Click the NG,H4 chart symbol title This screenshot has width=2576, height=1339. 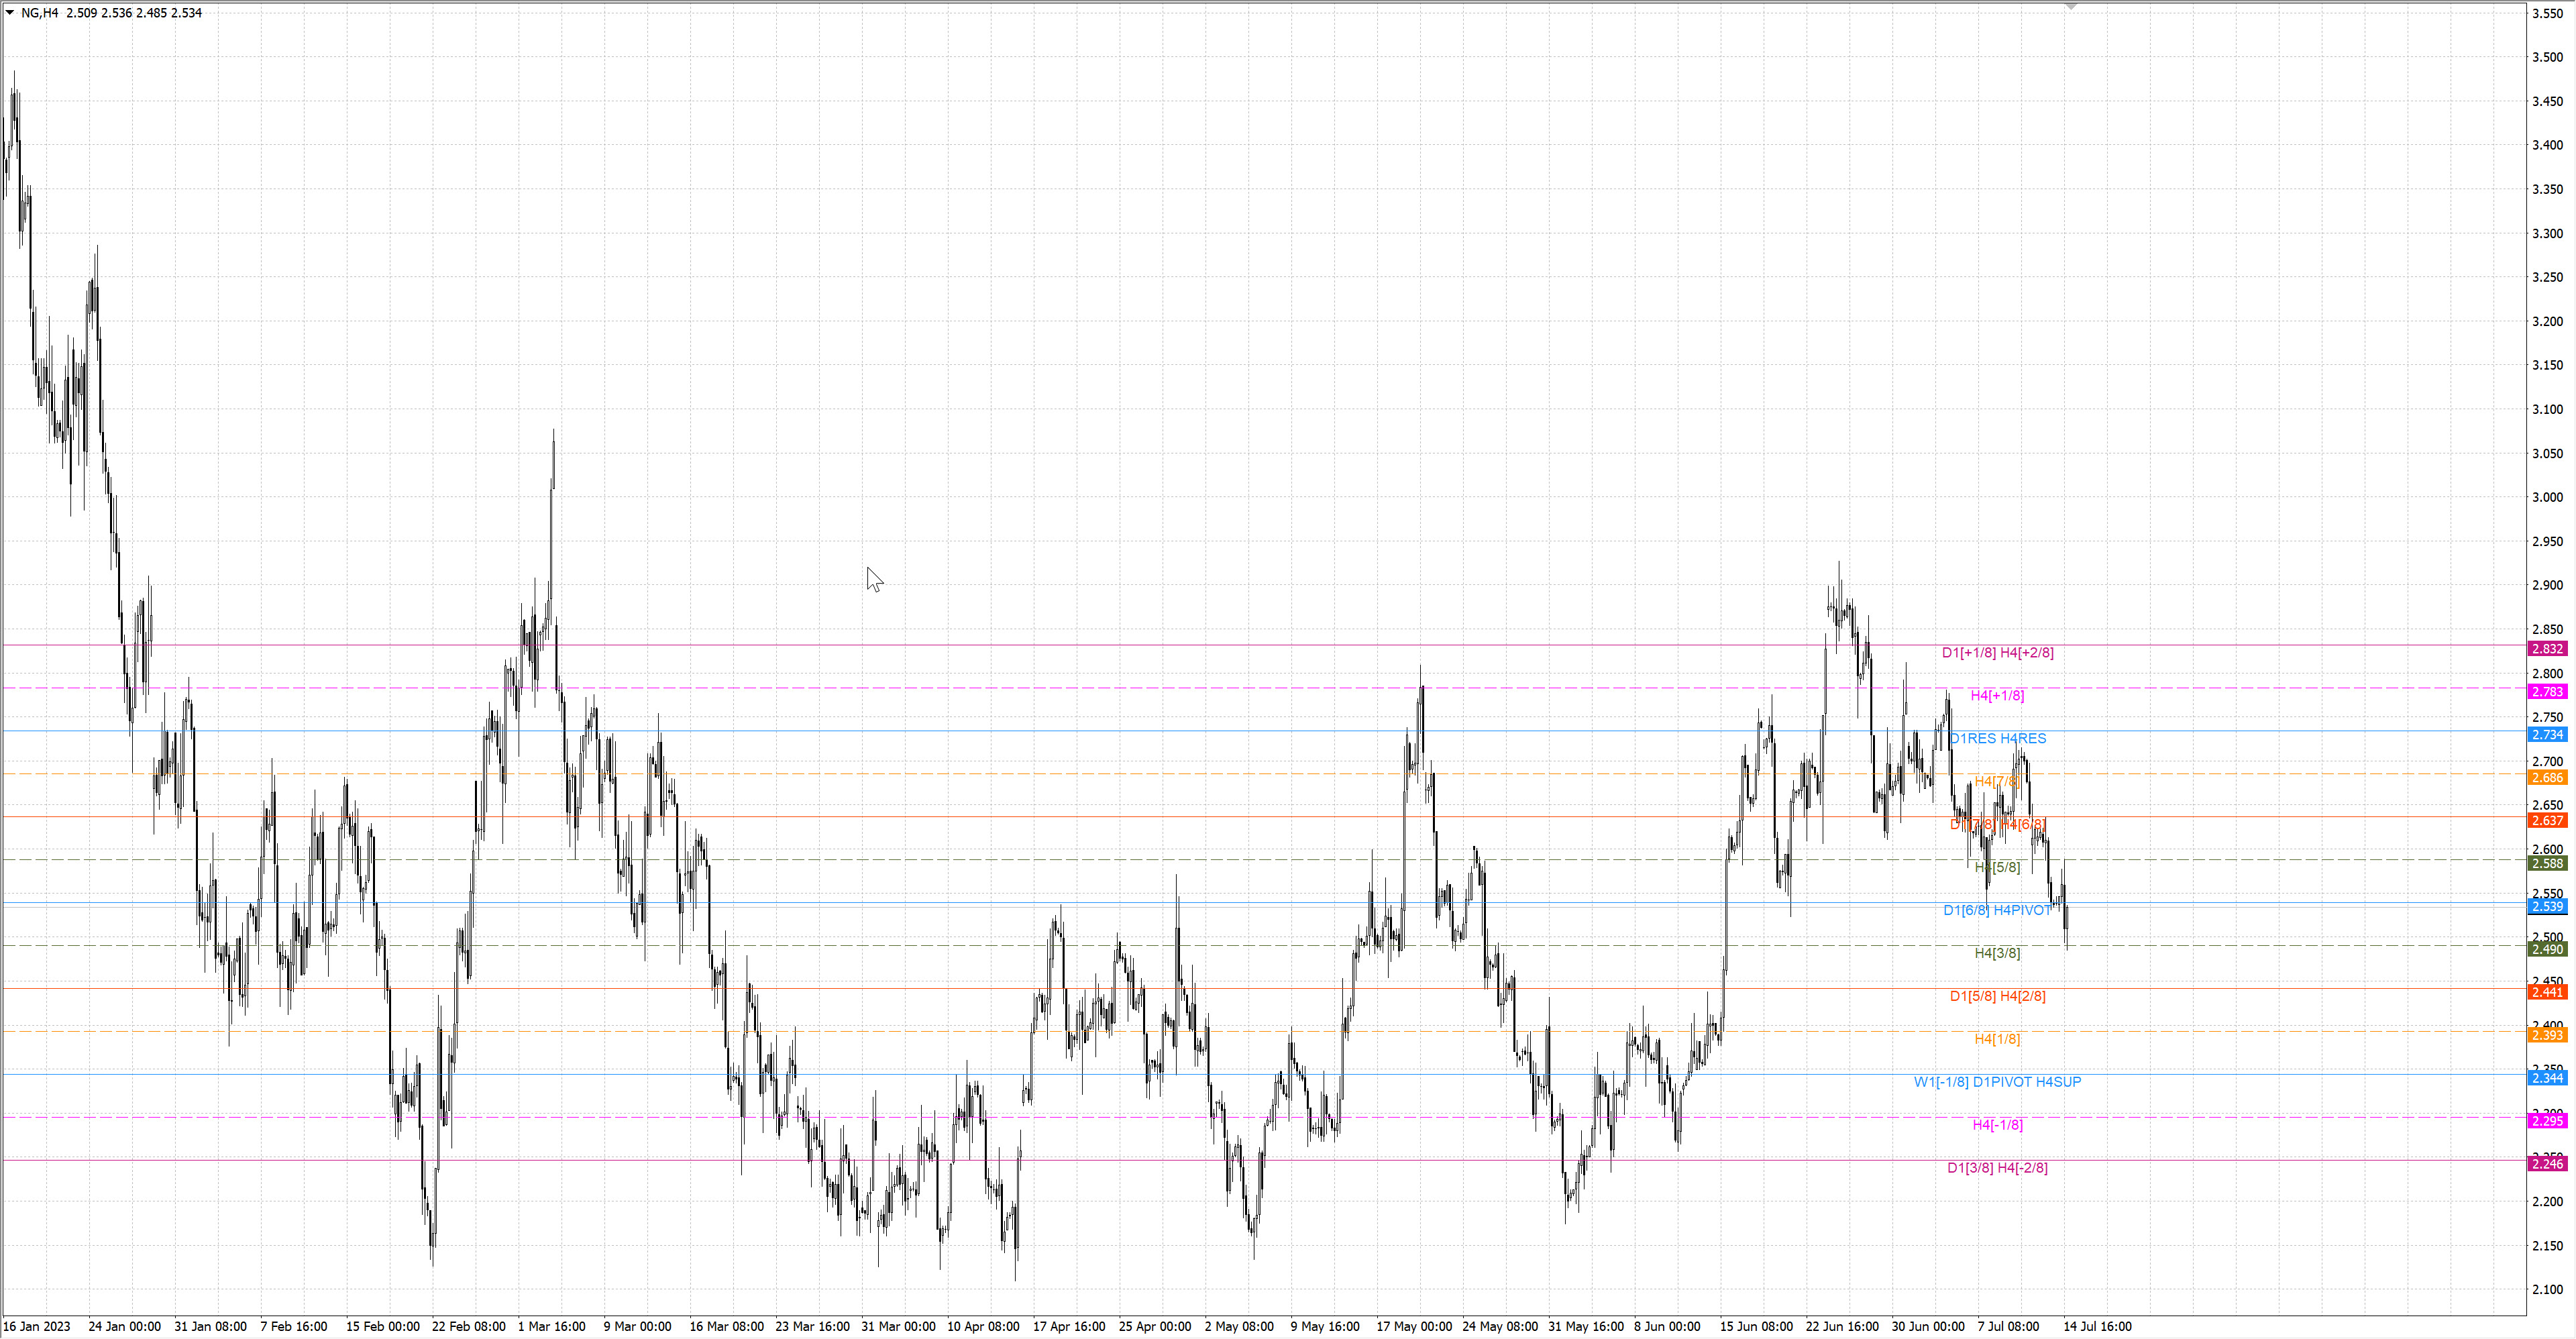[x=40, y=13]
